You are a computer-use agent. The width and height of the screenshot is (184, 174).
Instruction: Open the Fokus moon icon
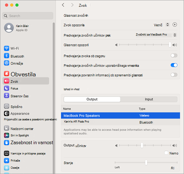tap(6, 88)
